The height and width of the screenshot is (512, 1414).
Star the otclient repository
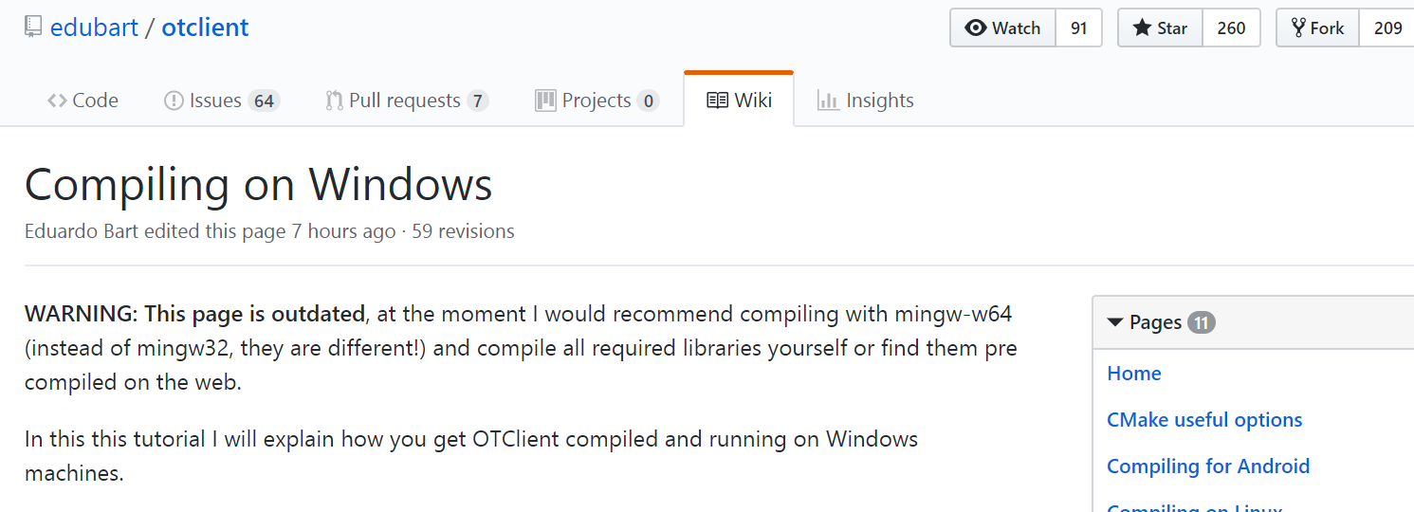tap(1161, 27)
